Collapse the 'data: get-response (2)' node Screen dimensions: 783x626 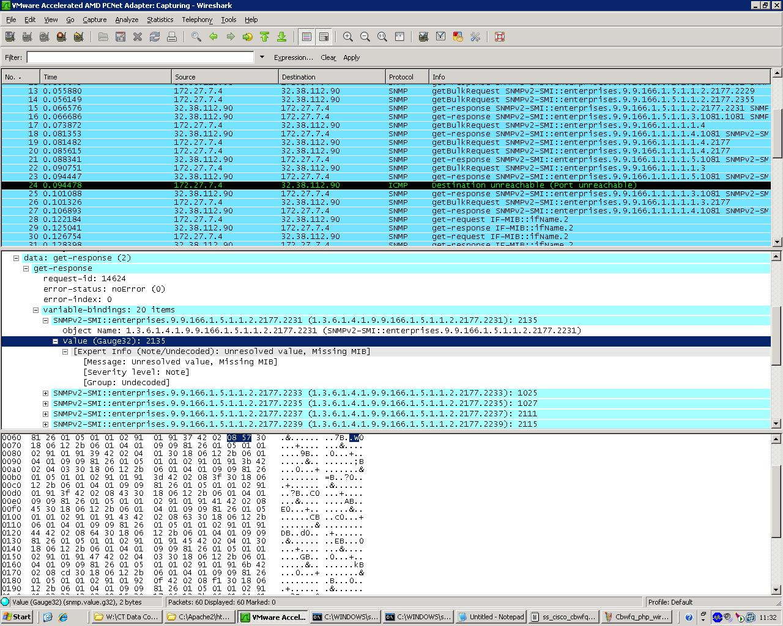[x=17, y=258]
